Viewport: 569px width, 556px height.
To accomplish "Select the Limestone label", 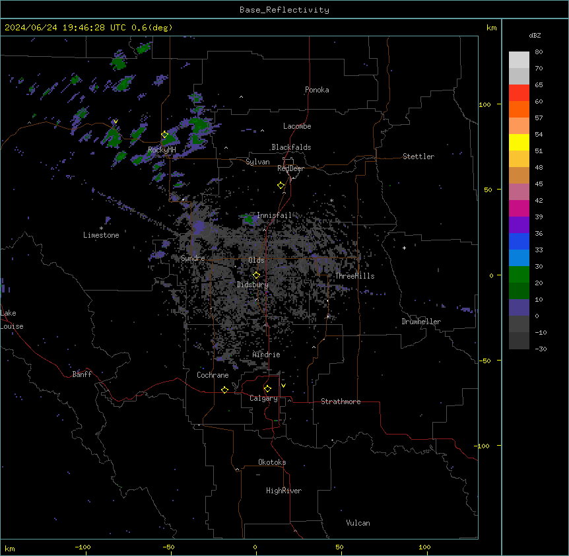I will point(101,235).
